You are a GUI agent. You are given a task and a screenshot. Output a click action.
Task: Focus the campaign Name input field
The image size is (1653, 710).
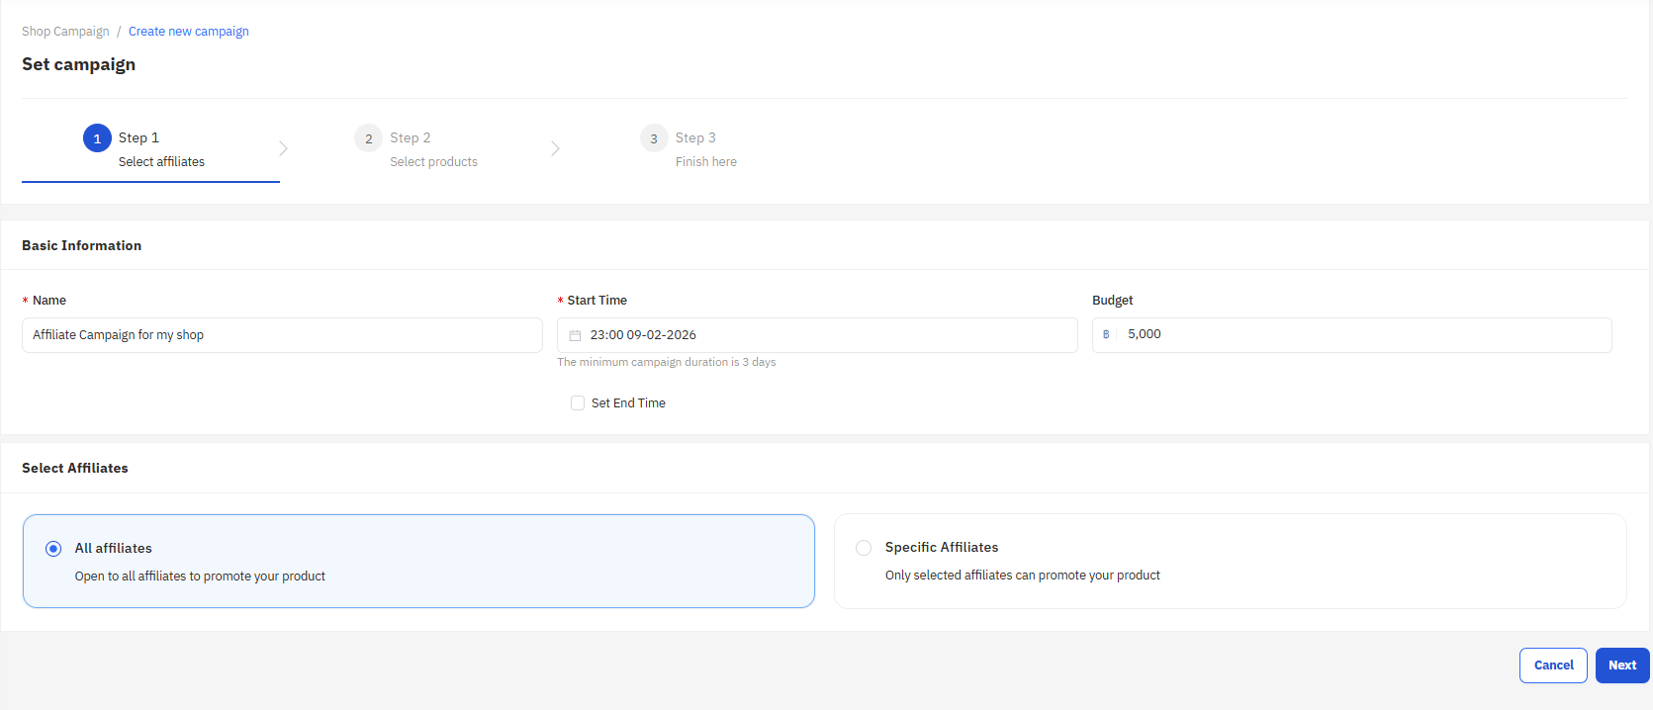[x=282, y=335]
